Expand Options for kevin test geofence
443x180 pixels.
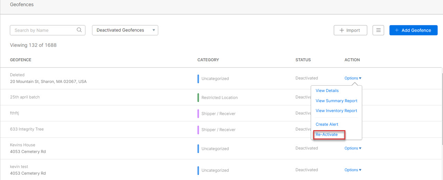click(353, 170)
